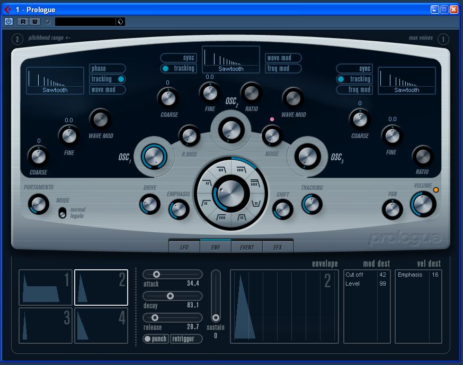
Task: Open the preset management diamond icon
Action: pos(120,22)
